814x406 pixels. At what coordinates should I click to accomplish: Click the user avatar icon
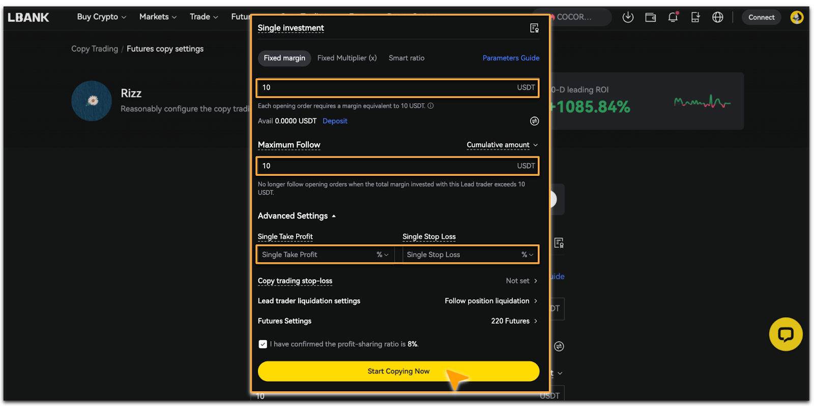click(x=797, y=17)
